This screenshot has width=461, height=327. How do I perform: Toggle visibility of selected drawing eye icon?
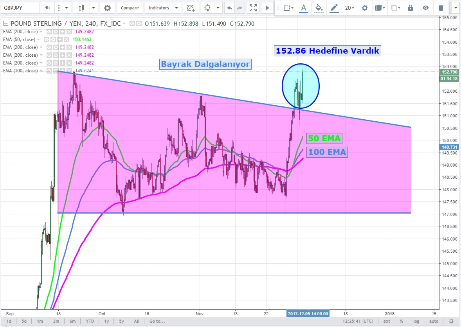(x=426, y=8)
